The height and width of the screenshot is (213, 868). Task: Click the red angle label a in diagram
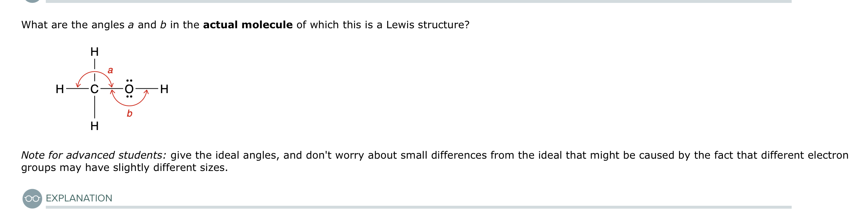pyautogui.click(x=110, y=70)
